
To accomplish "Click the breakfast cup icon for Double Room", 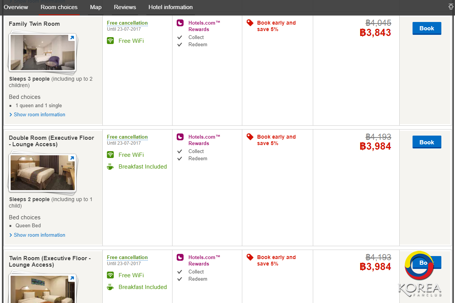I will point(110,167).
